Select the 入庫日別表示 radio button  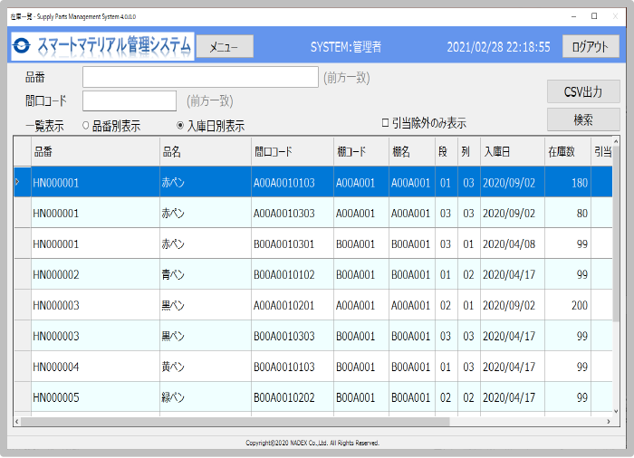pos(180,125)
